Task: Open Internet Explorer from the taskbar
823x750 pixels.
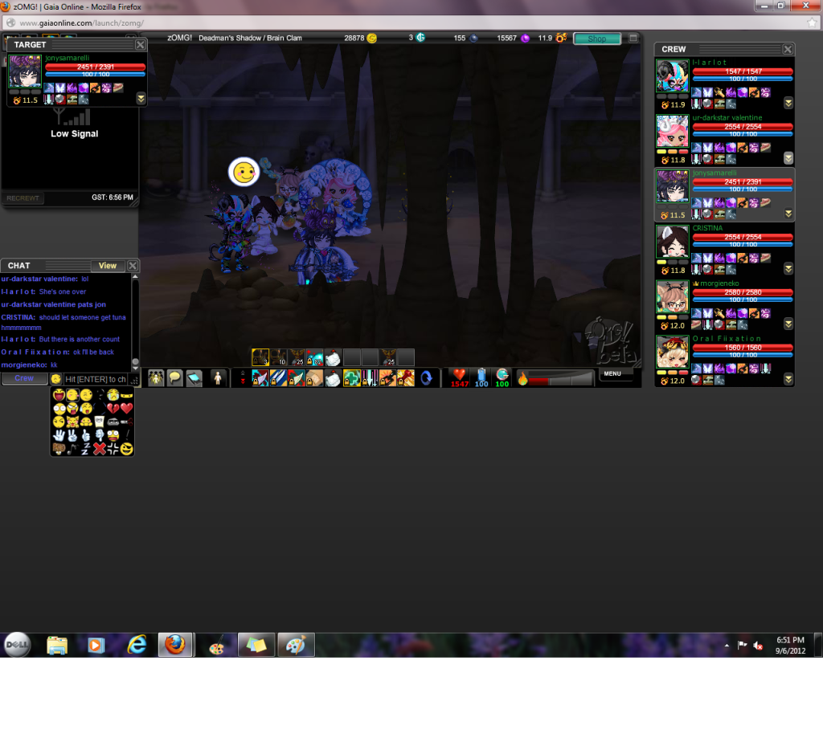Action: click(x=137, y=645)
